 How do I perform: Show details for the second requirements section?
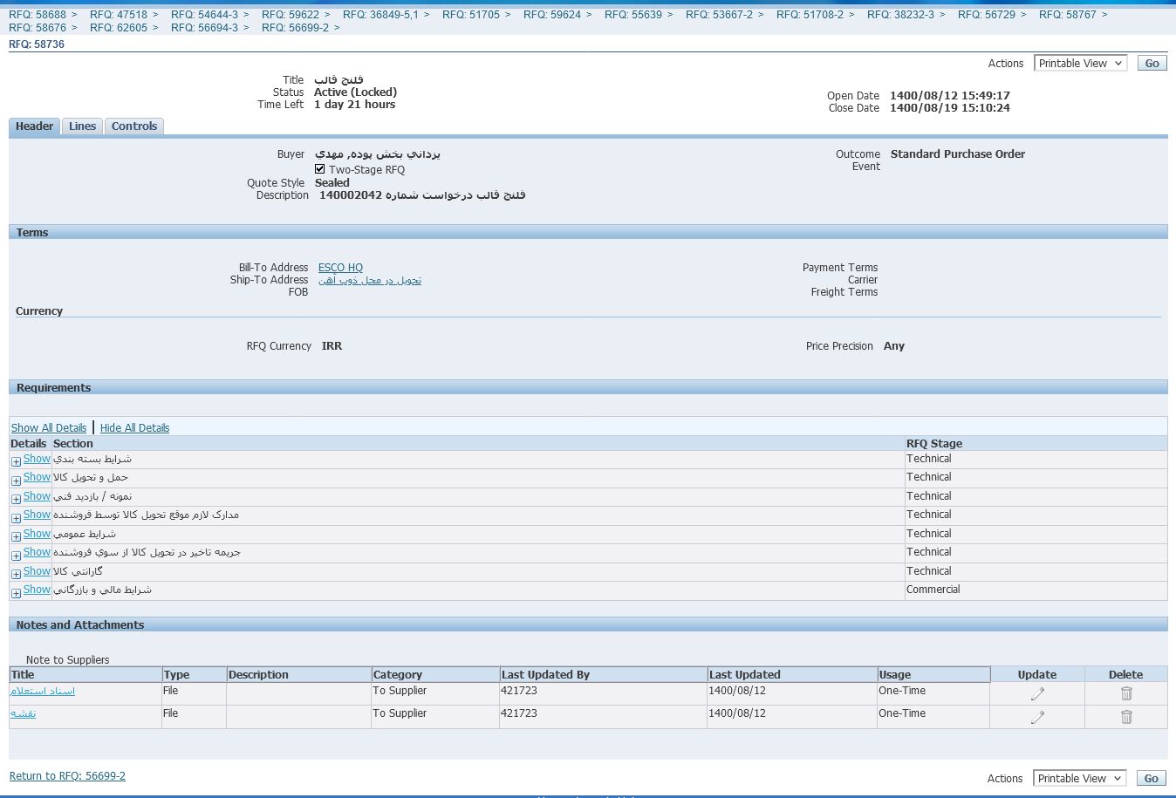(37, 477)
